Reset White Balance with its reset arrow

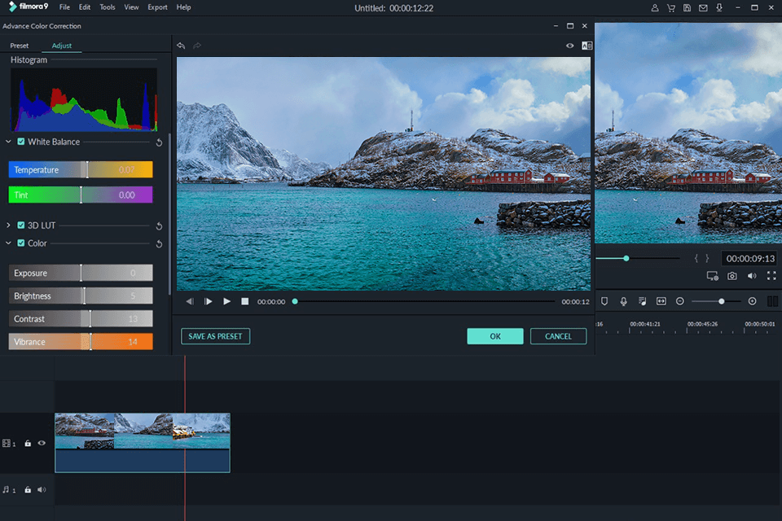(159, 142)
